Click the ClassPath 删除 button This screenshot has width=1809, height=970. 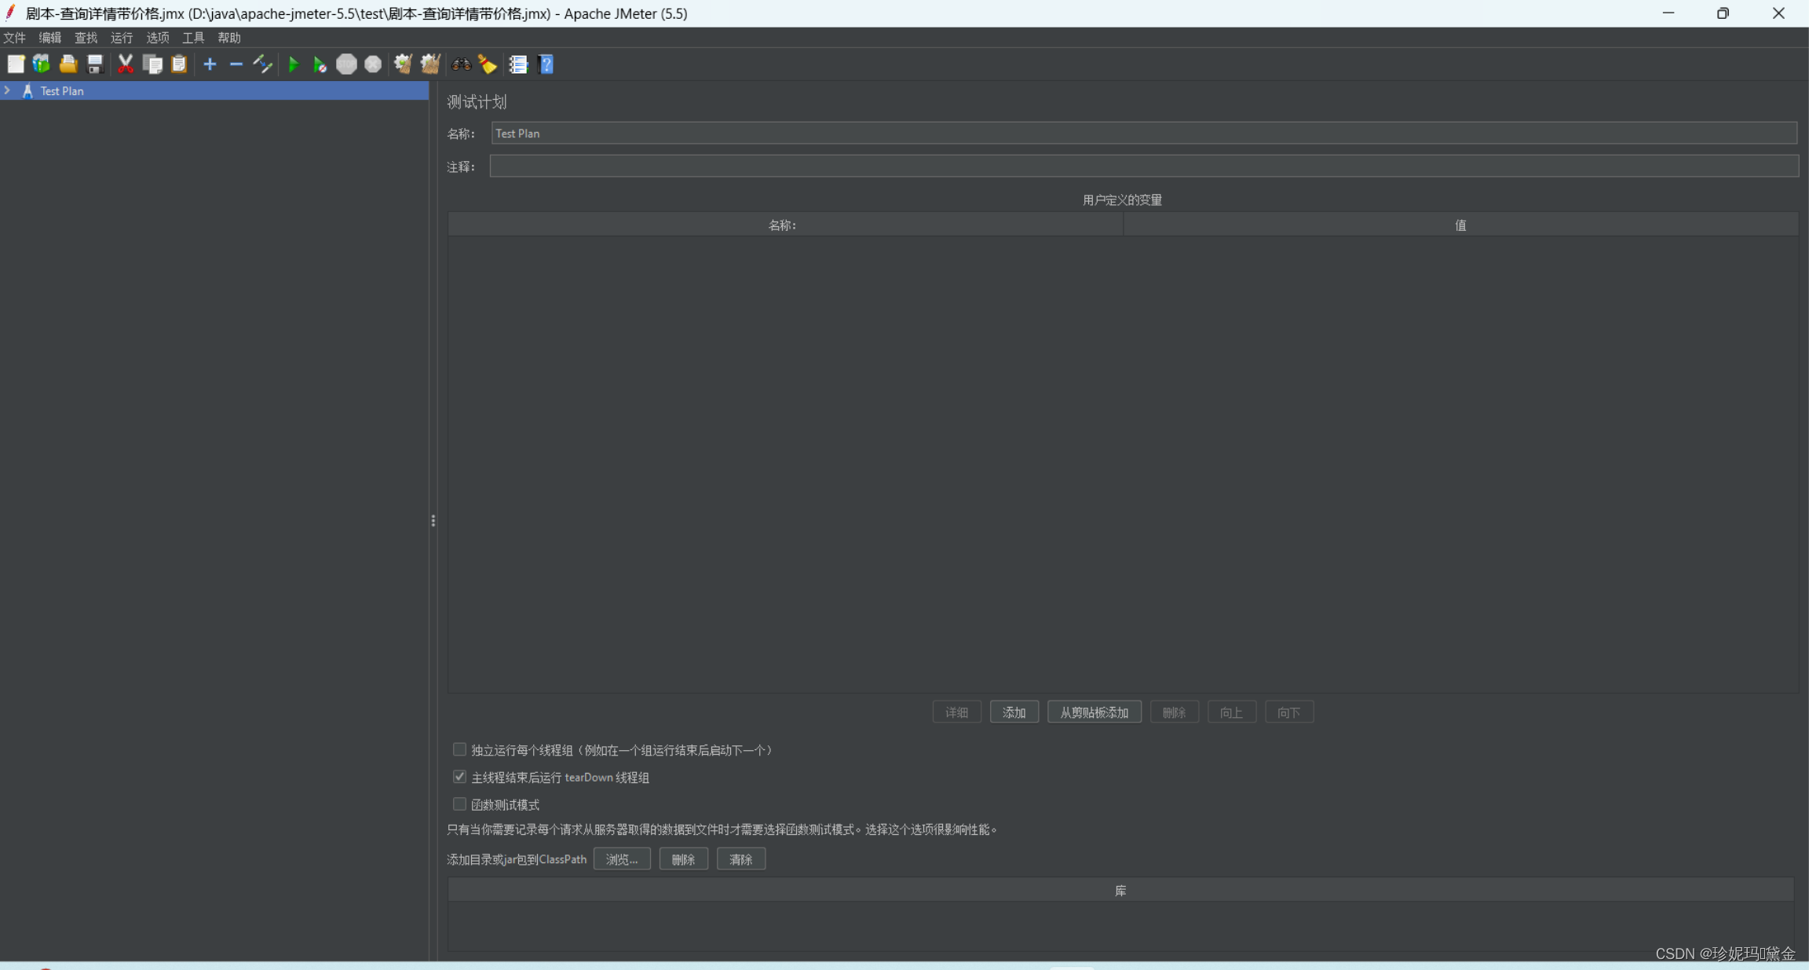coord(684,859)
